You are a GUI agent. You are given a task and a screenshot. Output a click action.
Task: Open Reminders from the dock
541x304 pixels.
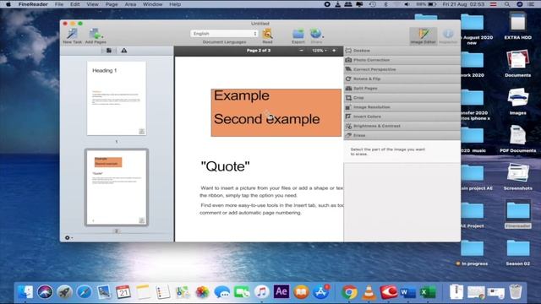coord(162,292)
